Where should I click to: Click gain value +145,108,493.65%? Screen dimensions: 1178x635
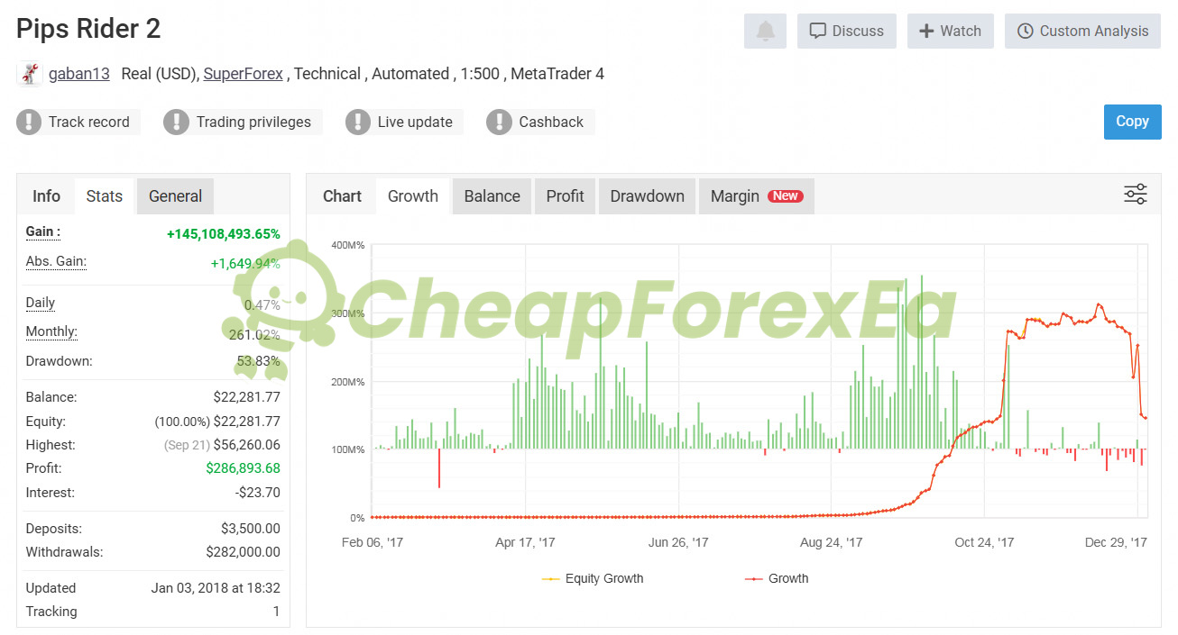224,234
